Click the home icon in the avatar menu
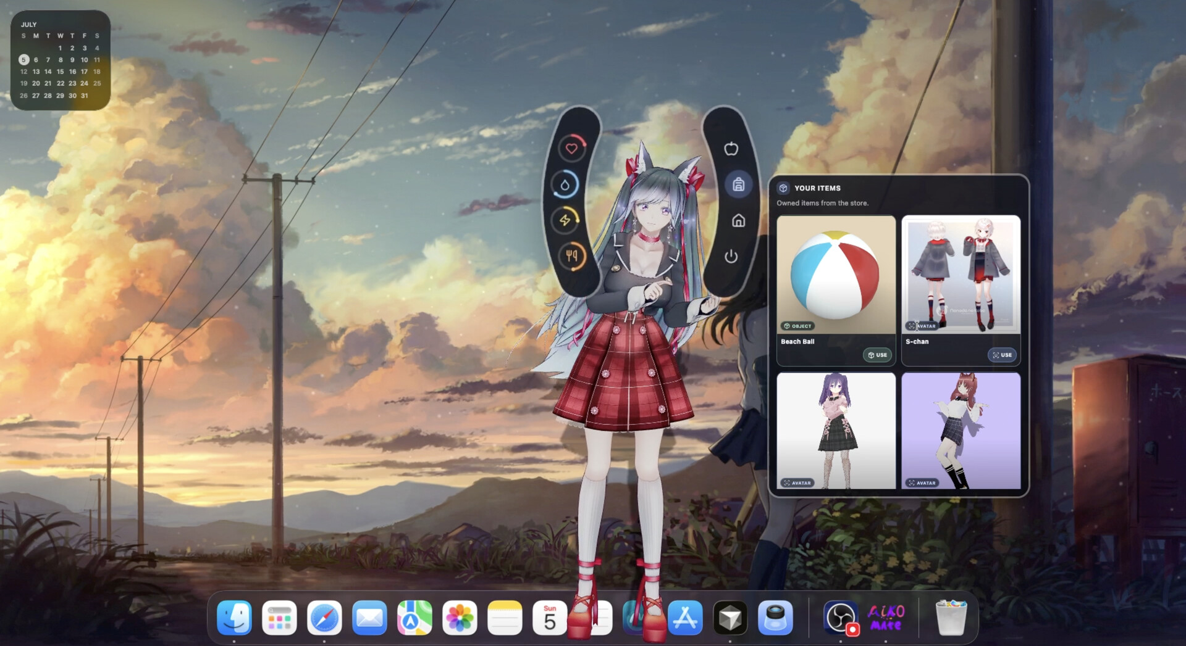 [x=738, y=220]
